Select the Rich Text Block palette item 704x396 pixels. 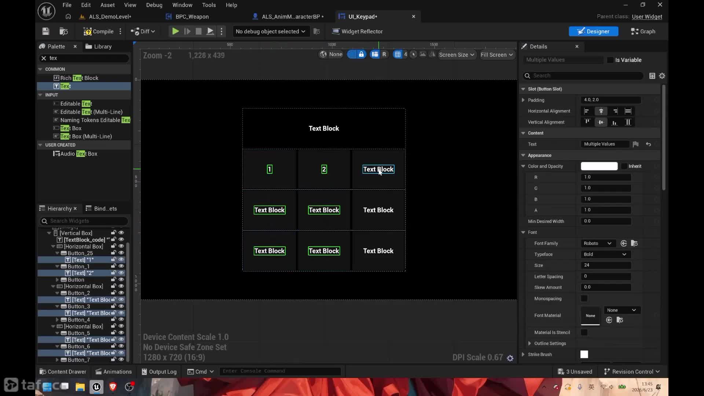point(79,78)
